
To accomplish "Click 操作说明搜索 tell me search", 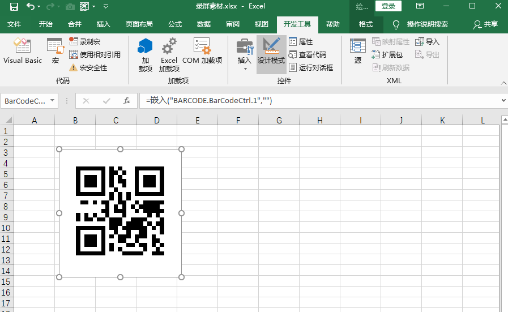I will (x=428, y=24).
